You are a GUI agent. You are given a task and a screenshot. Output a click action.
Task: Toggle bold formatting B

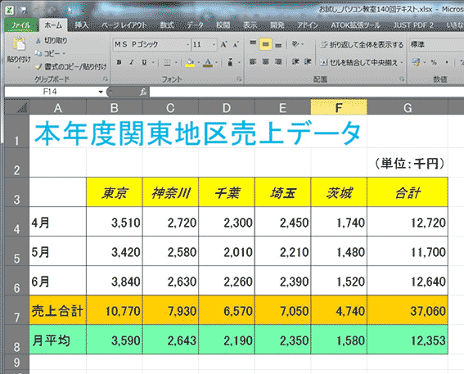tap(119, 62)
